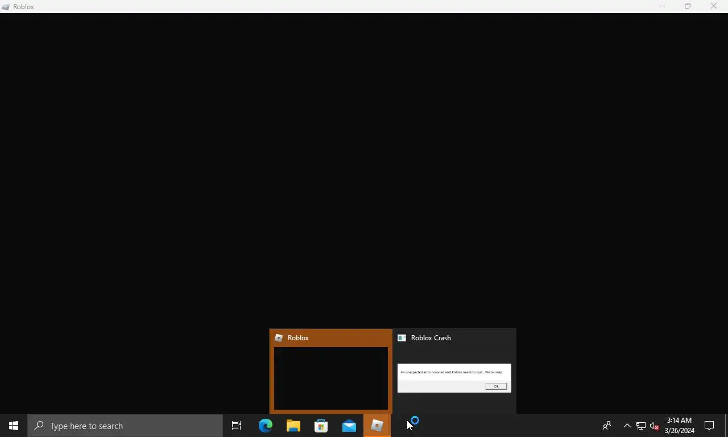Image resolution: width=728 pixels, height=437 pixels.
Task: Open File Explorer from the taskbar
Action: (293, 426)
